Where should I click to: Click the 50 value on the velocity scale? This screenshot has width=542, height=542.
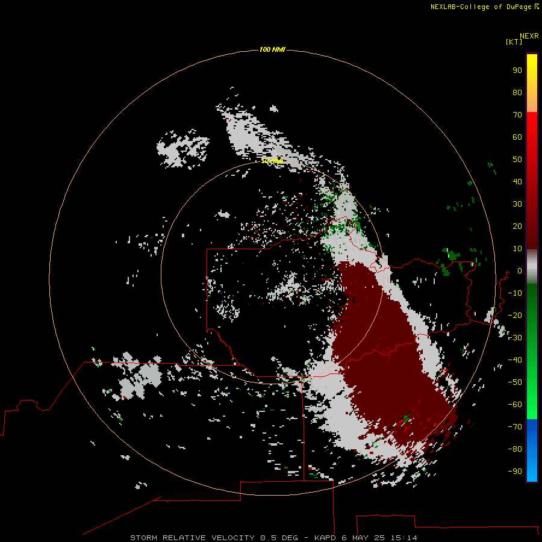click(517, 160)
